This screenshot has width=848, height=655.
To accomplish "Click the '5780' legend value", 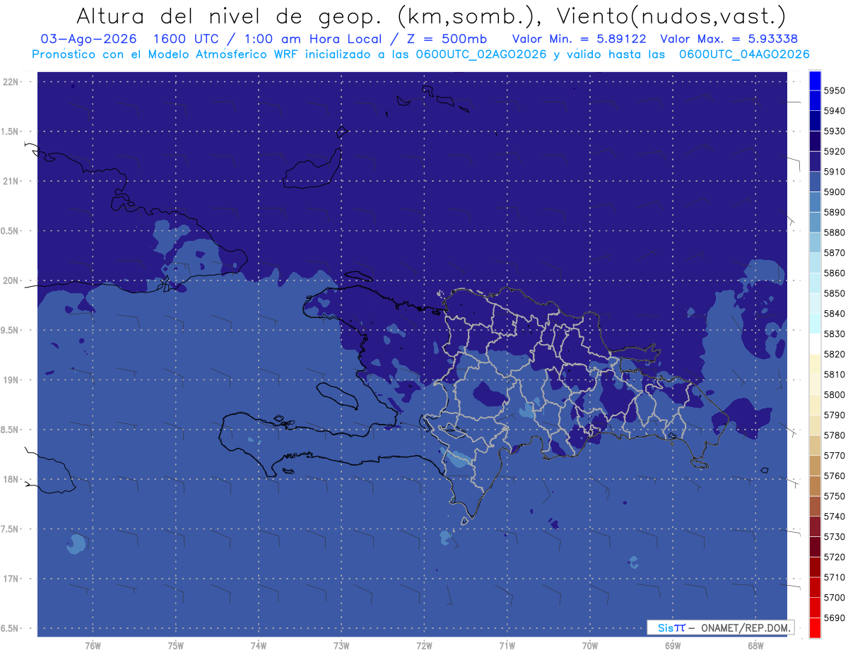I will [x=835, y=435].
